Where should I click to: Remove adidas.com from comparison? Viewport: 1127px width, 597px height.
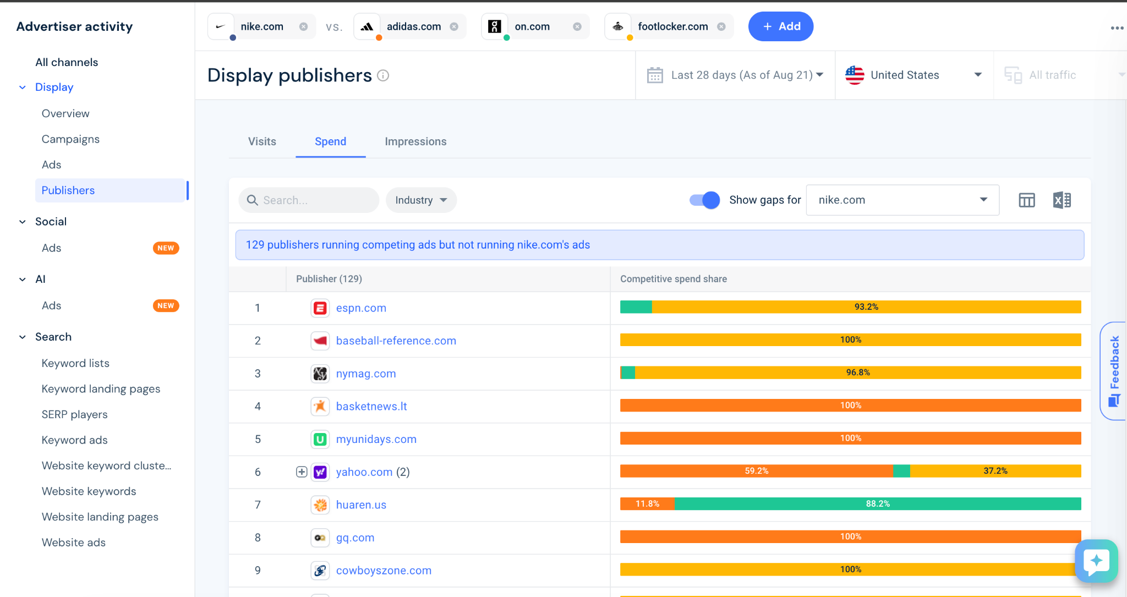454,26
